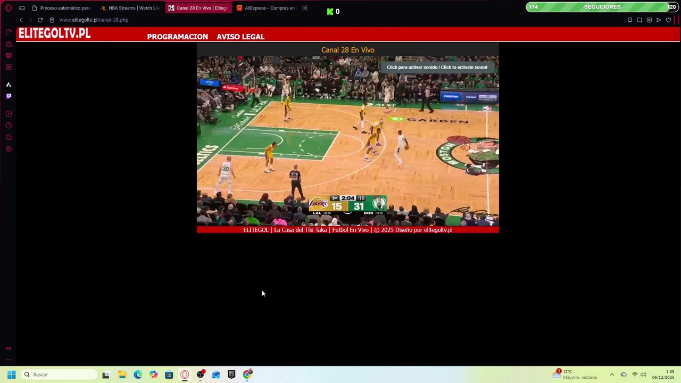Open the Opera GX main menu logo
Viewport: 681px width, 383px height.
(x=9, y=8)
